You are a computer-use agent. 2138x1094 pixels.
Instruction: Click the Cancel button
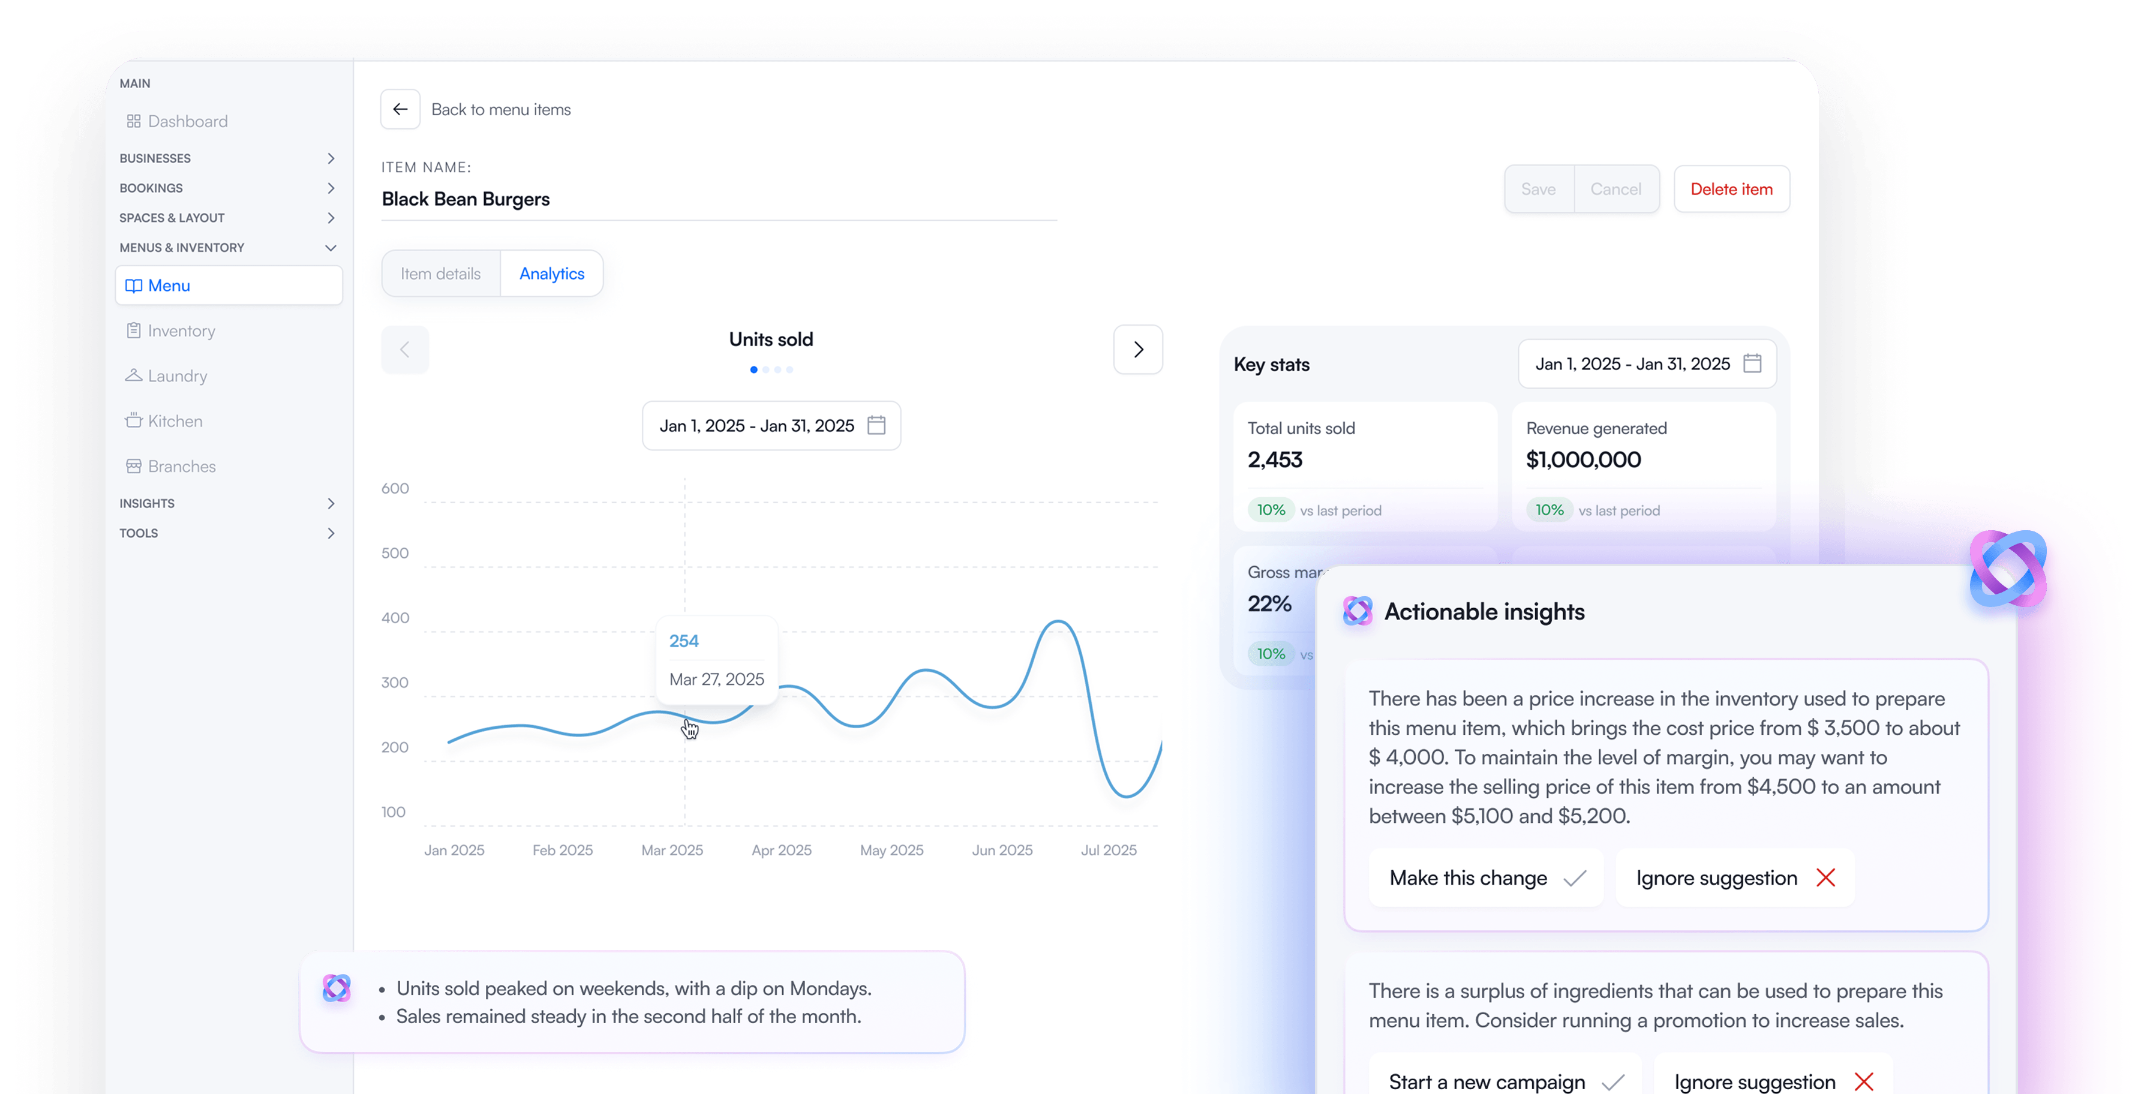click(x=1616, y=190)
